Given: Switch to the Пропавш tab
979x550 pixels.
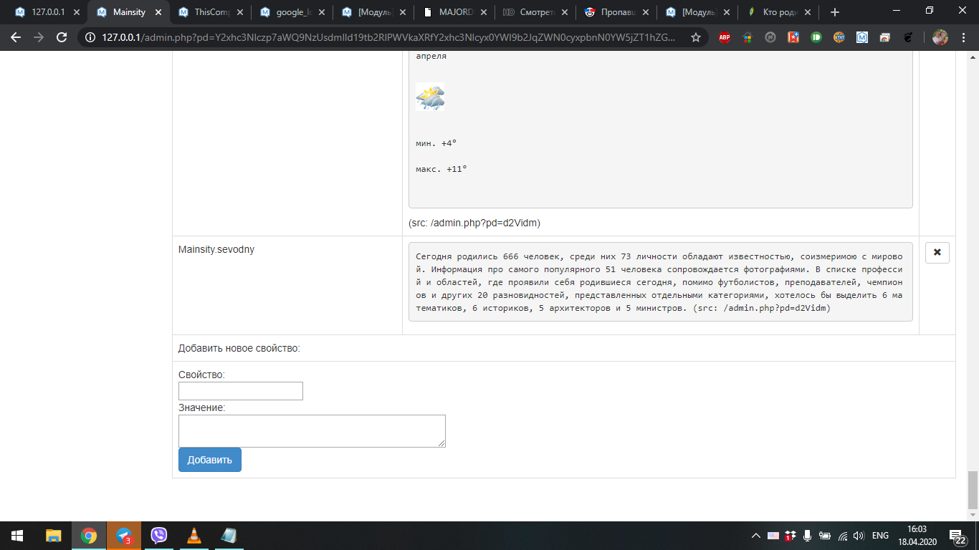Looking at the screenshot, I should click(616, 12).
